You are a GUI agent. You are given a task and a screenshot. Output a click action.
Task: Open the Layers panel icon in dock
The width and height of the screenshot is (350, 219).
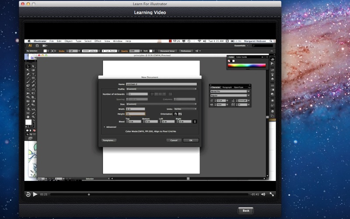(272, 111)
